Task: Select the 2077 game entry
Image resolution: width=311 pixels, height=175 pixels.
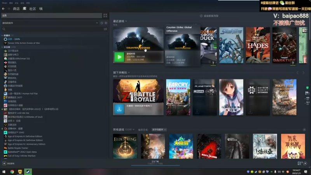Action: point(15,98)
